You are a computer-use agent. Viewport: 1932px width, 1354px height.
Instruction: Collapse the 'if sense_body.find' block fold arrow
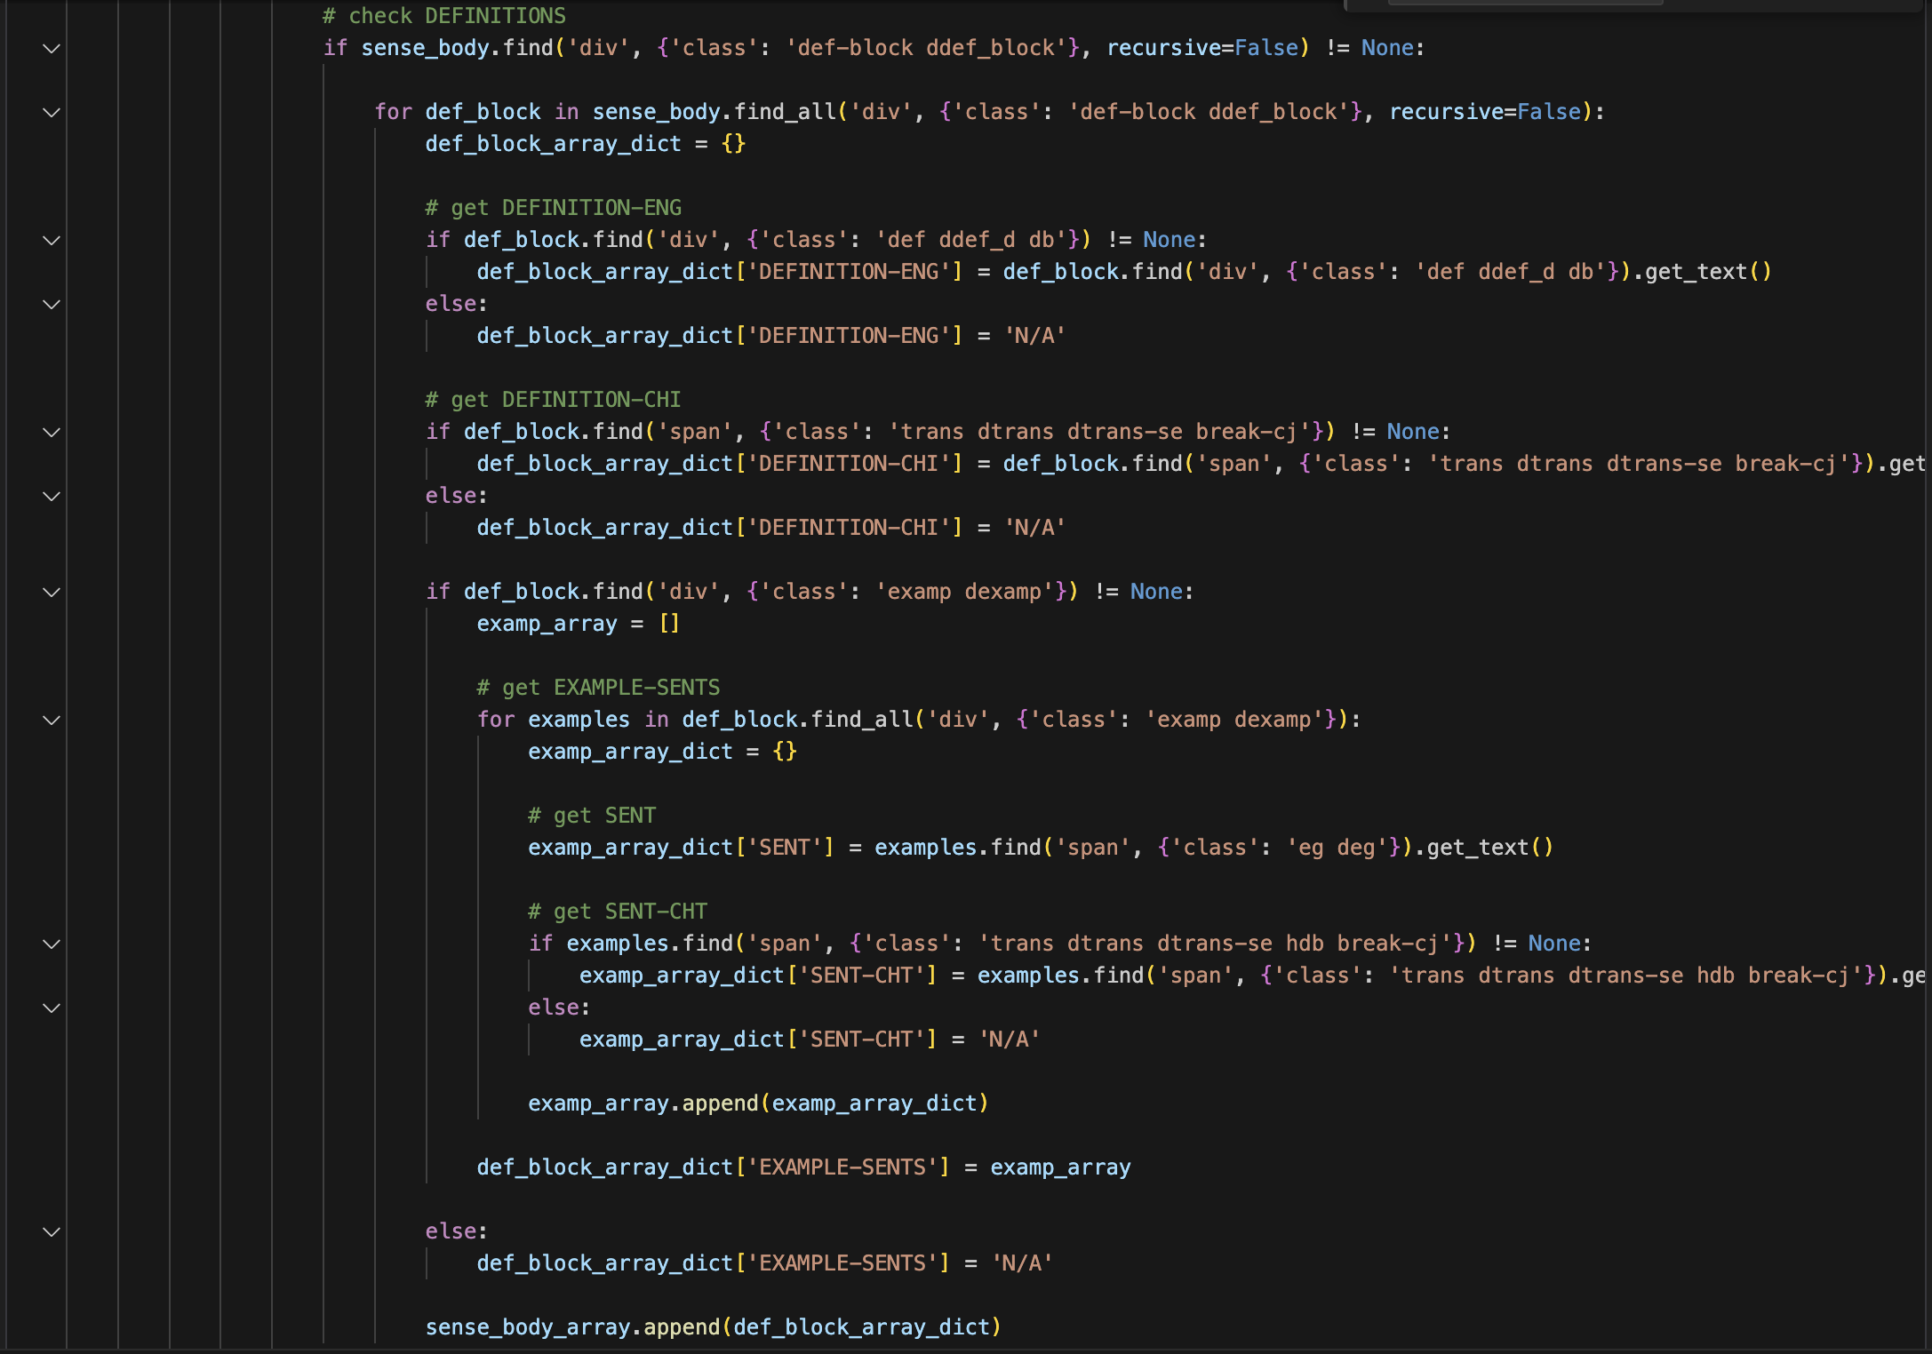[x=52, y=48]
